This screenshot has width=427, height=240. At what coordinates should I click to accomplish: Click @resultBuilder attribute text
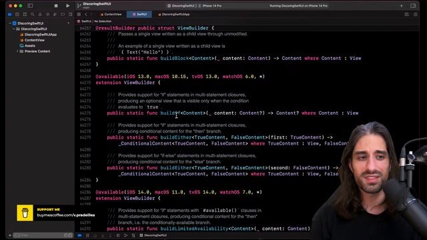tap(115, 28)
